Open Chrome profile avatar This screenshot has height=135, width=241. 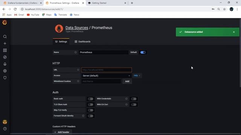(232, 9)
